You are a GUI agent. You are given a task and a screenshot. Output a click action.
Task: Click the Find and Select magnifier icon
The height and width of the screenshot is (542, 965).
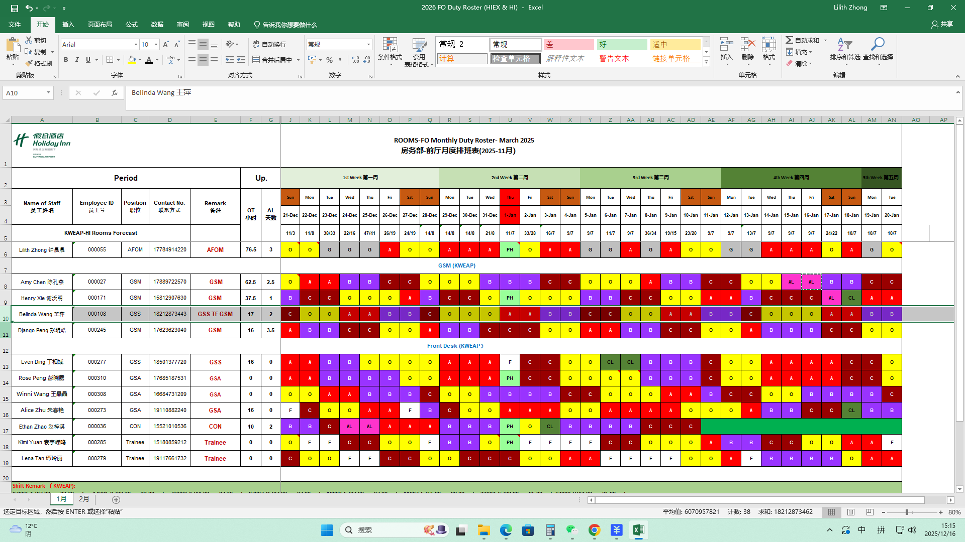coord(878,45)
